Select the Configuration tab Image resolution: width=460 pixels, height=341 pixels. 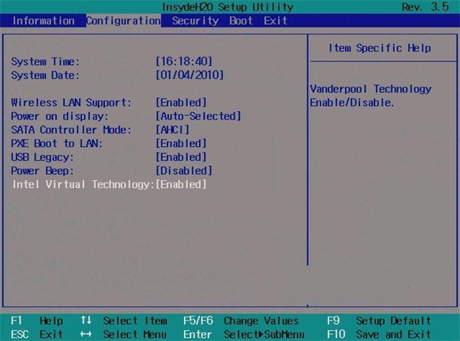[123, 21]
